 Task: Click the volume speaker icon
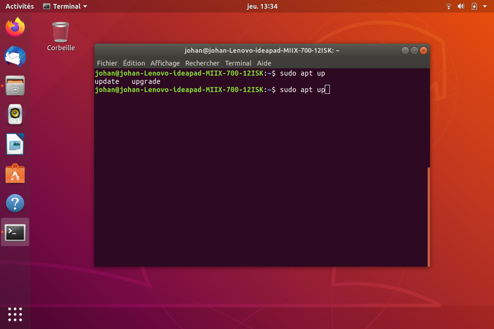pyautogui.click(x=461, y=6)
